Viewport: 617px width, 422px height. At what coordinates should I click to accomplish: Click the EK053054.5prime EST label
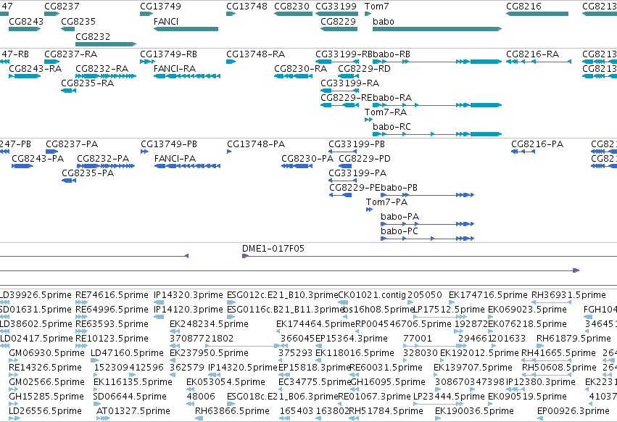pyautogui.click(x=225, y=382)
